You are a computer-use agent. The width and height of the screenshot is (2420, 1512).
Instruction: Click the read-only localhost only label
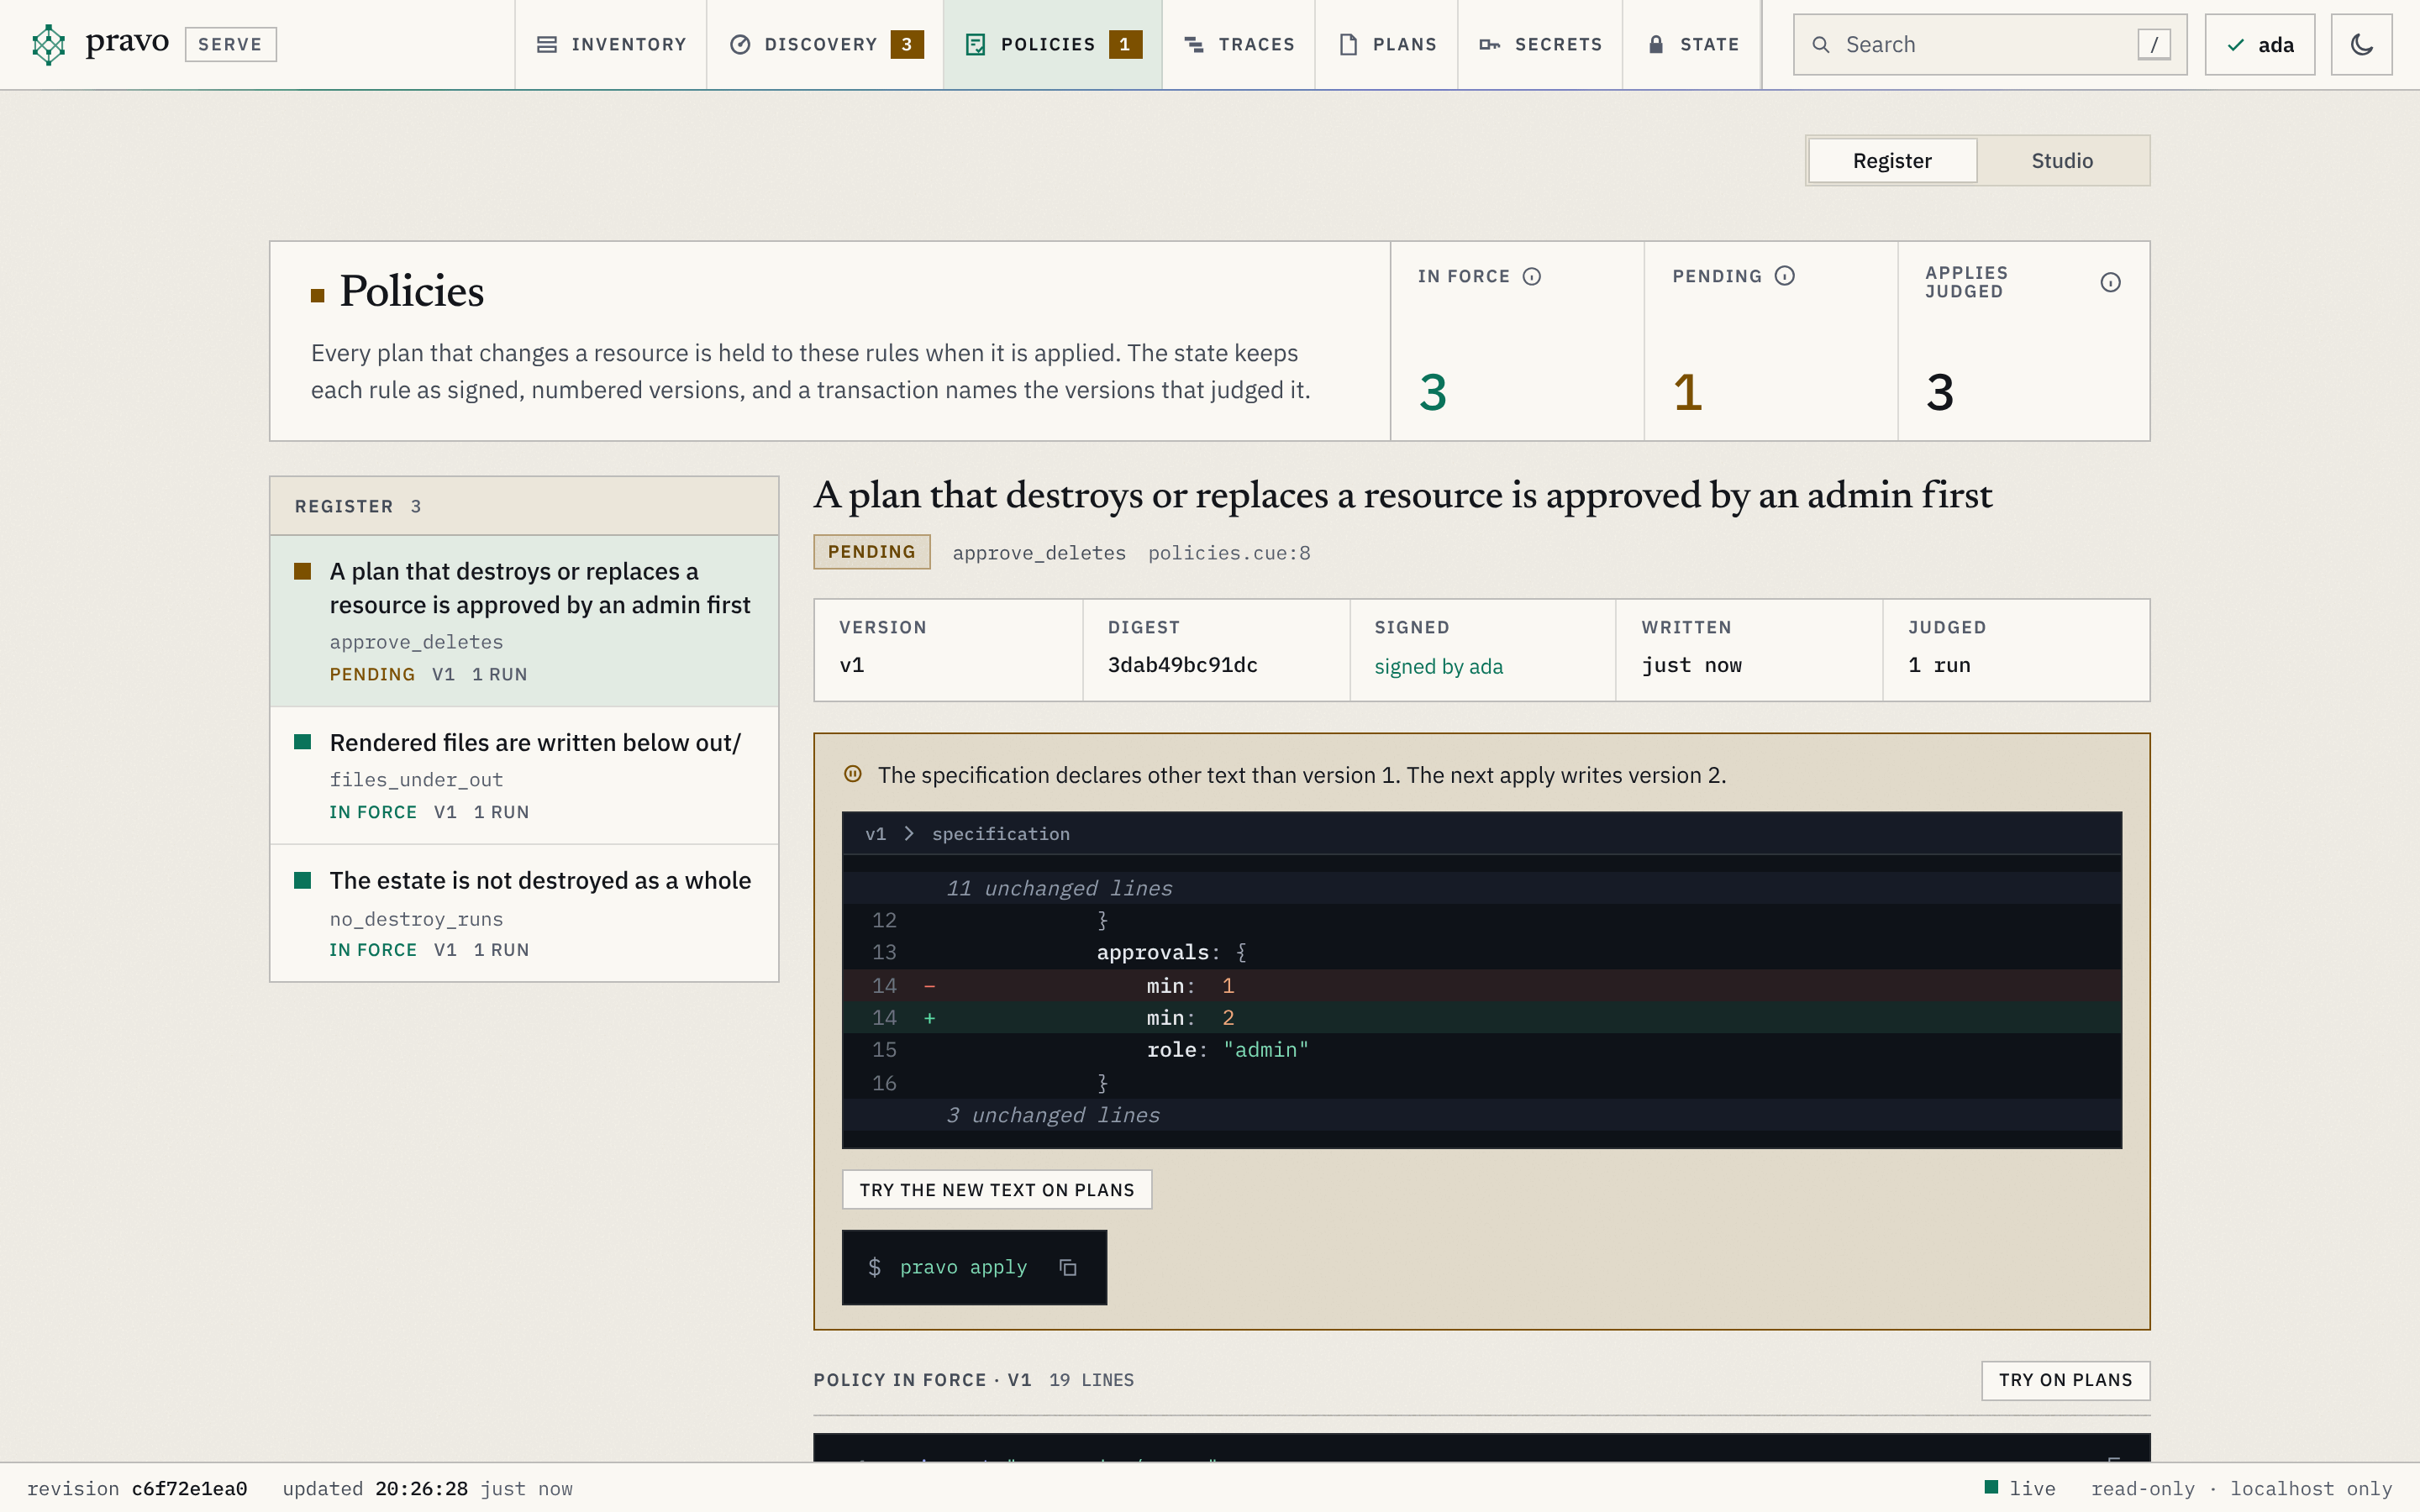(x=2241, y=1489)
